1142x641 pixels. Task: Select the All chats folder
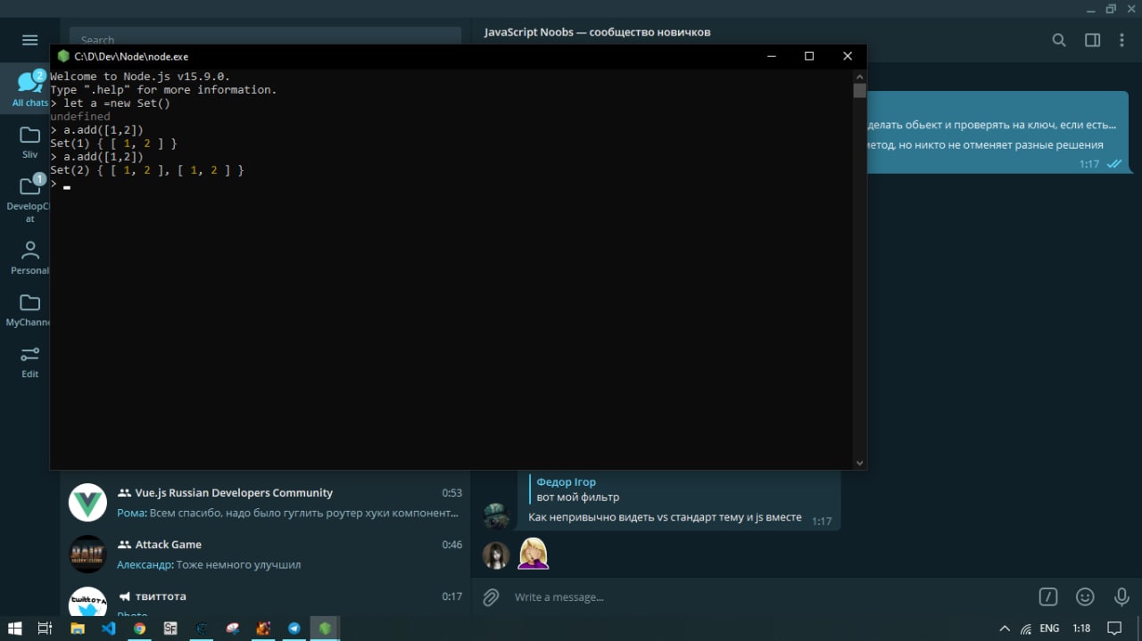coord(29,88)
